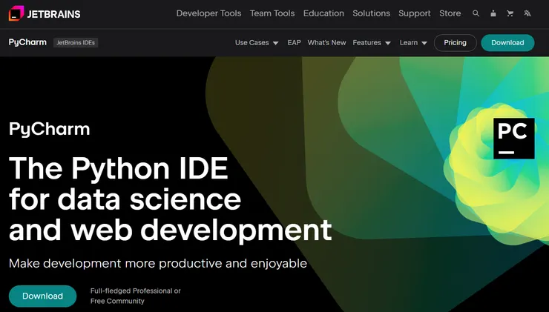Click the large PyCharm hero title
Image resolution: width=549 pixels, height=312 pixels.
point(50,130)
